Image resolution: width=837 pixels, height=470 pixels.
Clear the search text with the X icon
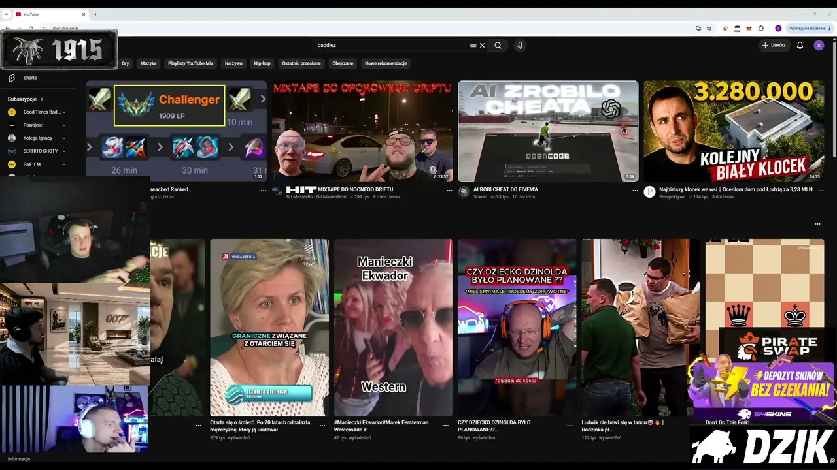482,45
